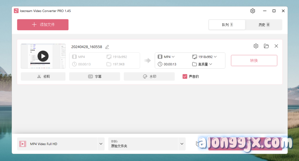Expand the High quality dropdown

pyautogui.click(x=202, y=64)
